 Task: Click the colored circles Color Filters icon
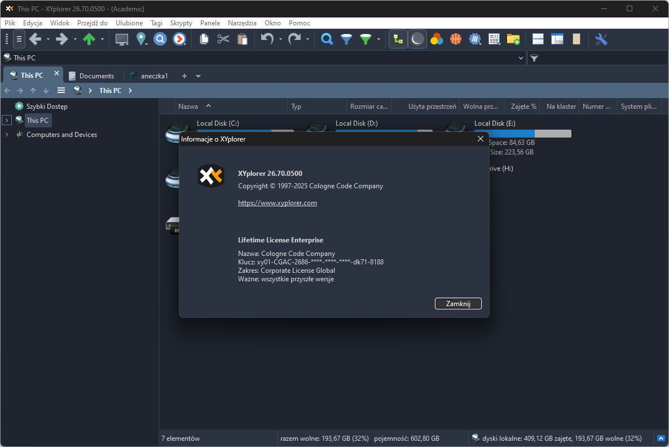(437, 39)
